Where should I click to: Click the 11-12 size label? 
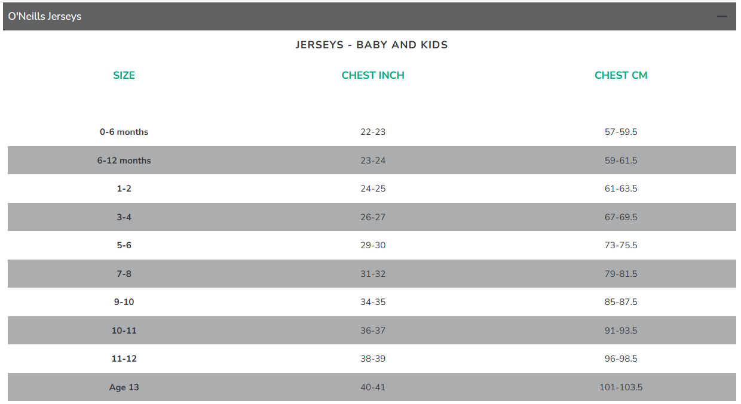tap(124, 359)
